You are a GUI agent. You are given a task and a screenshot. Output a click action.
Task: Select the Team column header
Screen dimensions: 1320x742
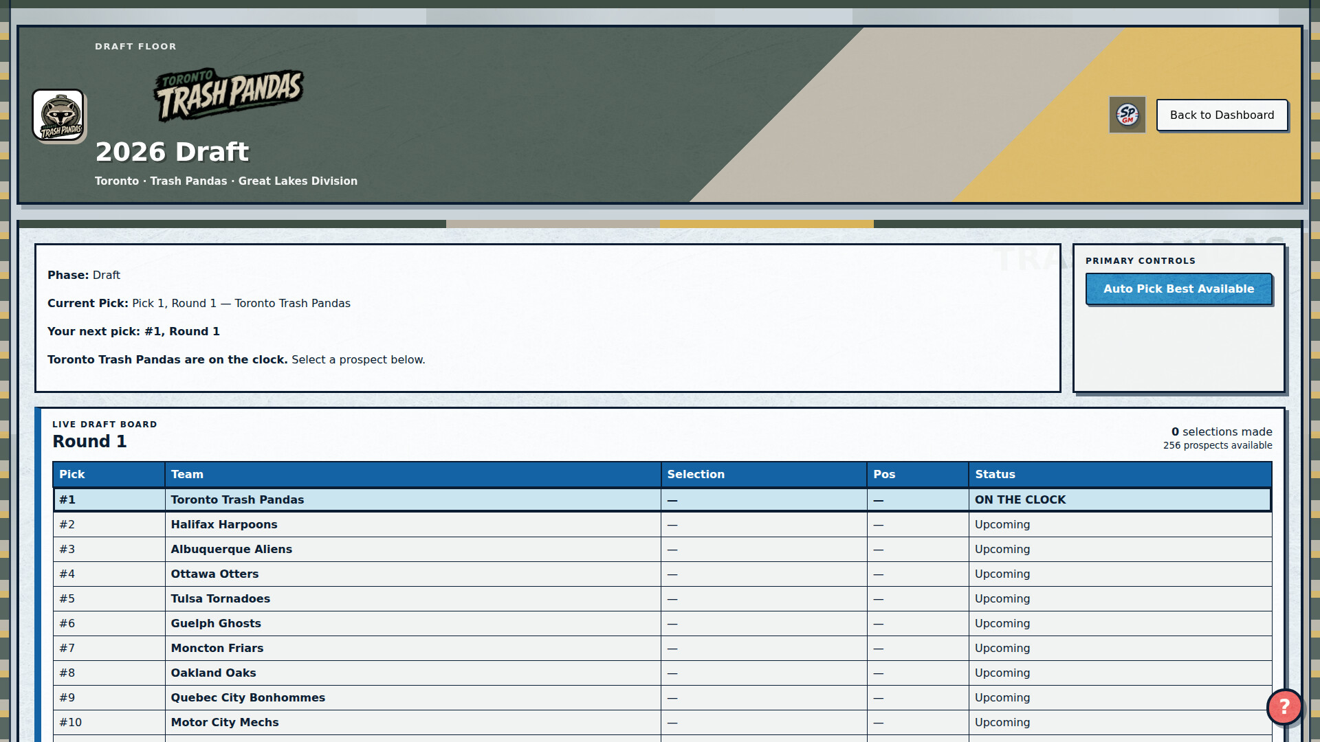pyautogui.click(x=412, y=474)
